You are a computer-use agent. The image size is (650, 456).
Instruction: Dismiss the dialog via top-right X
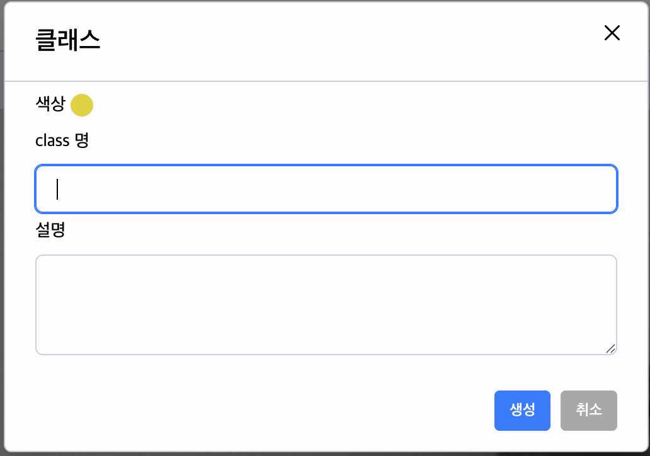coord(612,33)
